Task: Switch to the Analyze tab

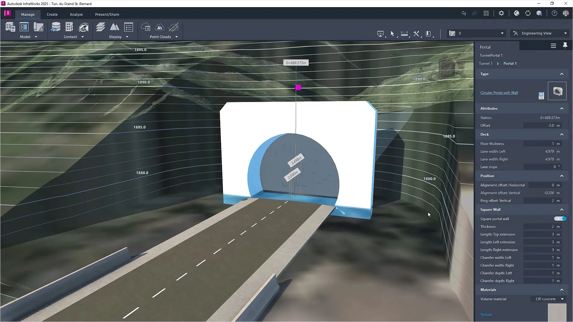Action: click(x=76, y=14)
